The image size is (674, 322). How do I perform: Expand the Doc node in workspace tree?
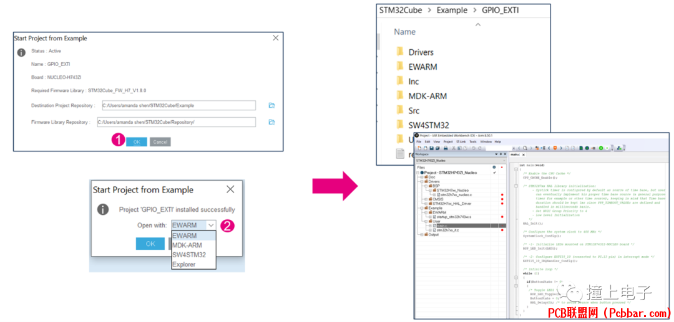(x=422, y=177)
